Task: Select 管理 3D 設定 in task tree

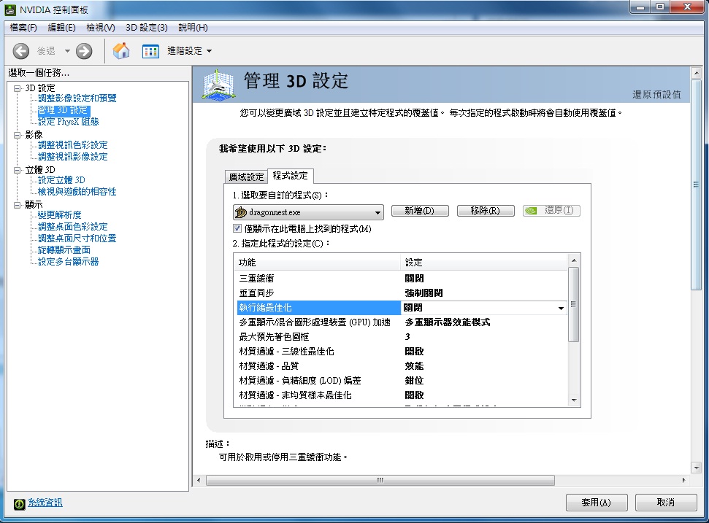Action: click(64, 109)
